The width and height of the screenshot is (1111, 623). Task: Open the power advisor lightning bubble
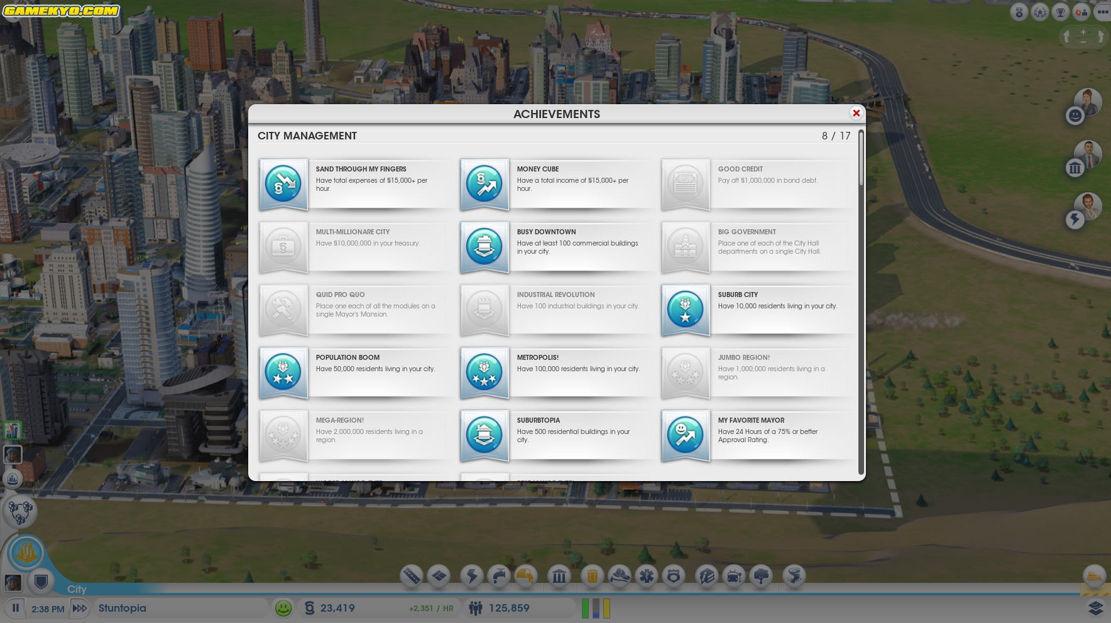point(1075,220)
